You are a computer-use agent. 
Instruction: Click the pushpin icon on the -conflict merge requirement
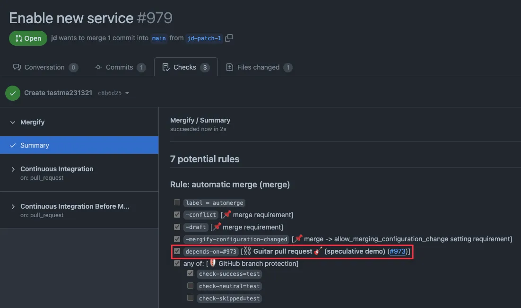tap(227, 214)
